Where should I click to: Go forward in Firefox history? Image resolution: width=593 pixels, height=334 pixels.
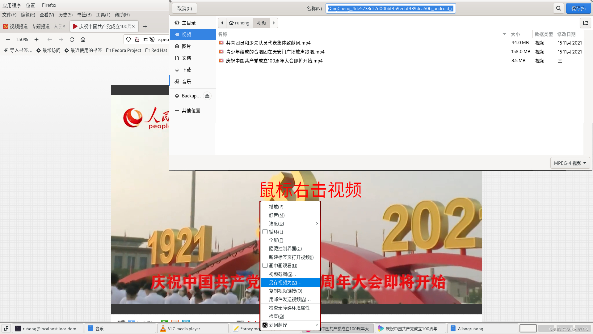(61, 40)
